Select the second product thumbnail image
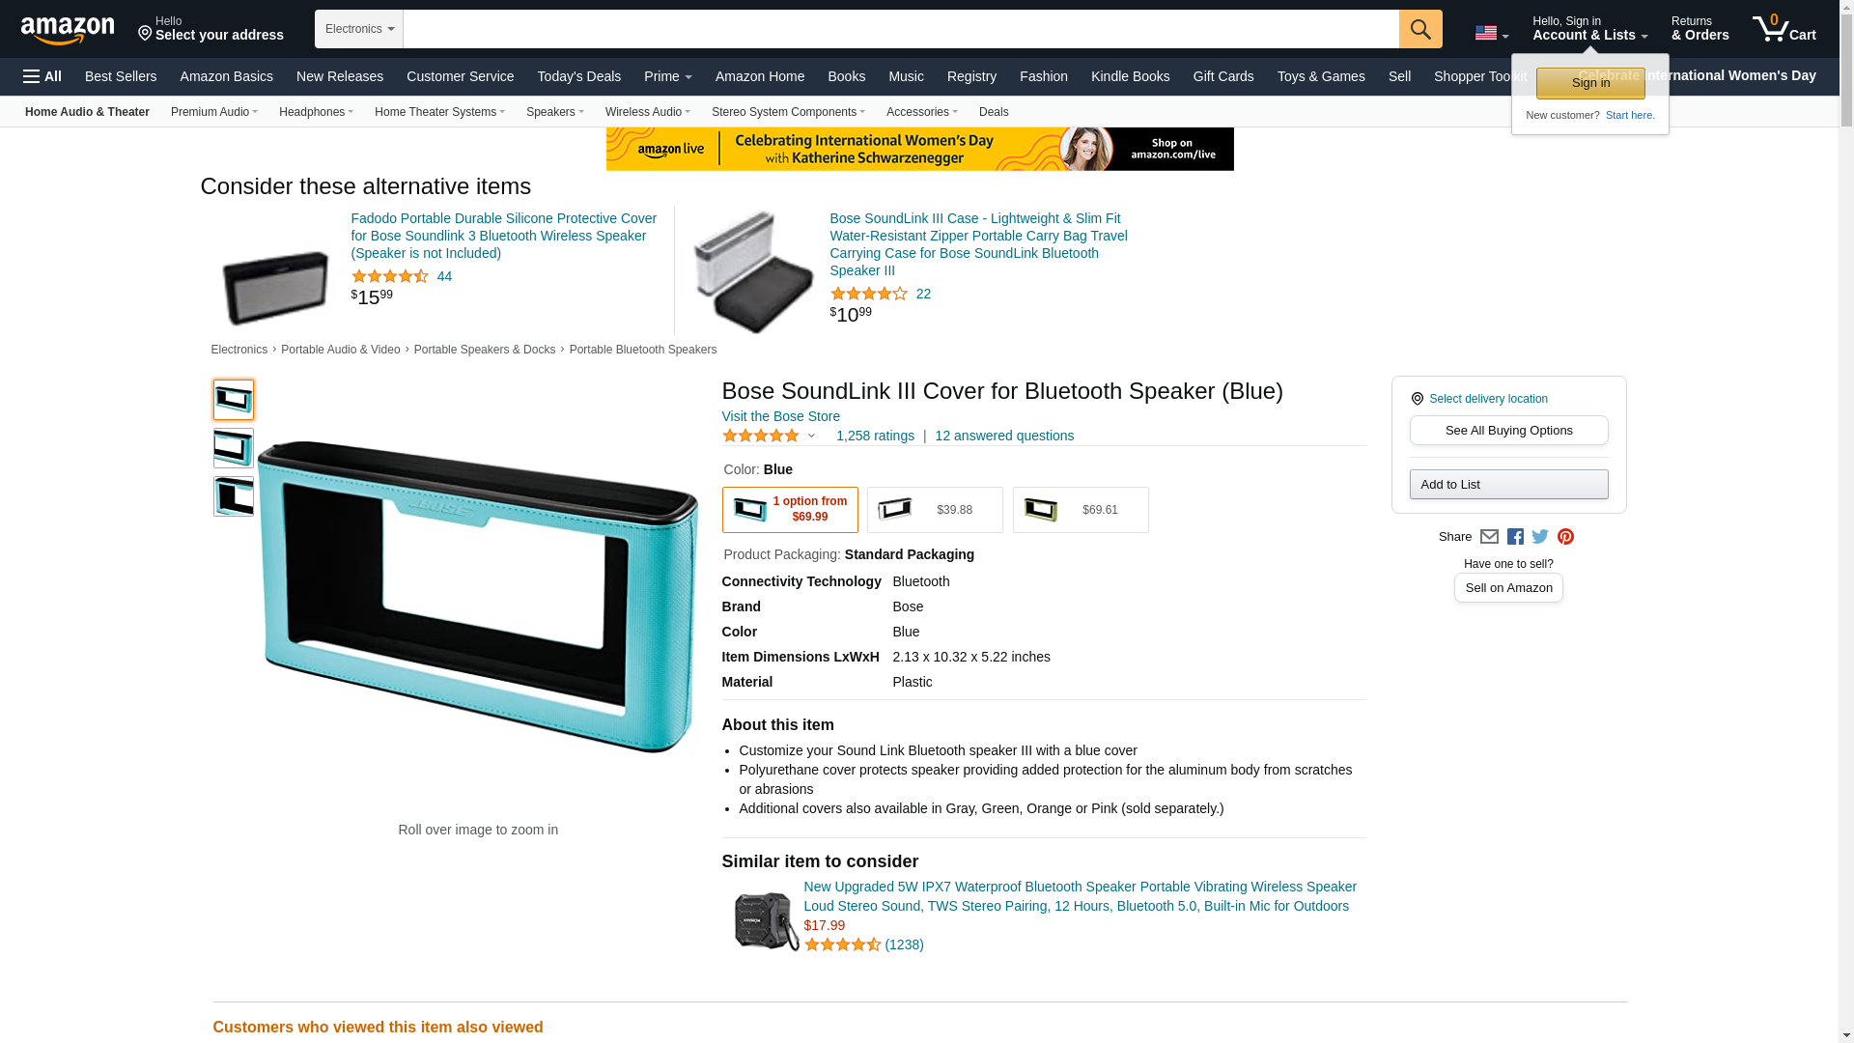 (234, 448)
